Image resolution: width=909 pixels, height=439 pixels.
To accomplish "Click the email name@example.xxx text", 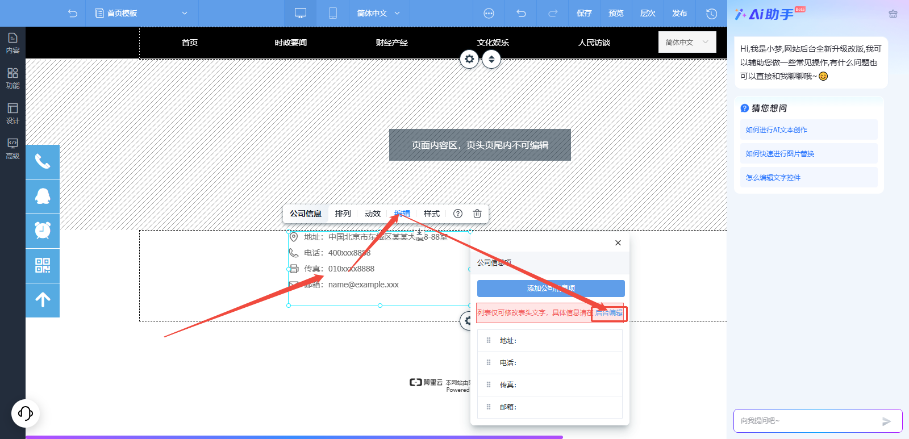I will click(364, 285).
